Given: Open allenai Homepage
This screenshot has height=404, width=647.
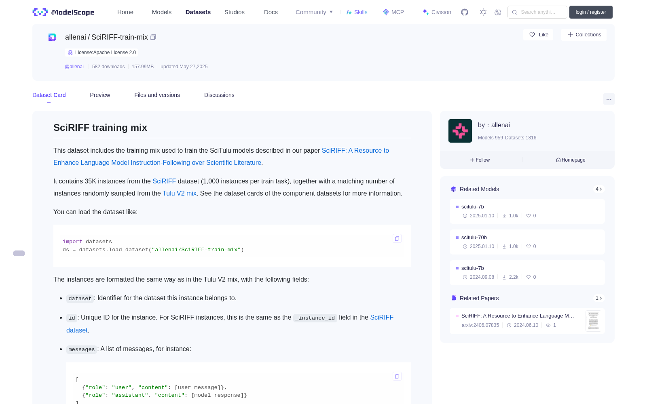Looking at the screenshot, I should [571, 160].
